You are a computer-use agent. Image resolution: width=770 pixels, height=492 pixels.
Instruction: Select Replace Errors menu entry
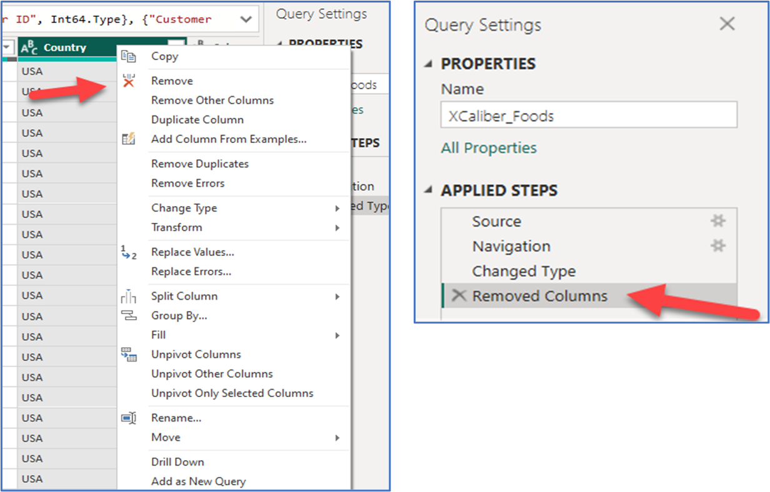(x=191, y=272)
